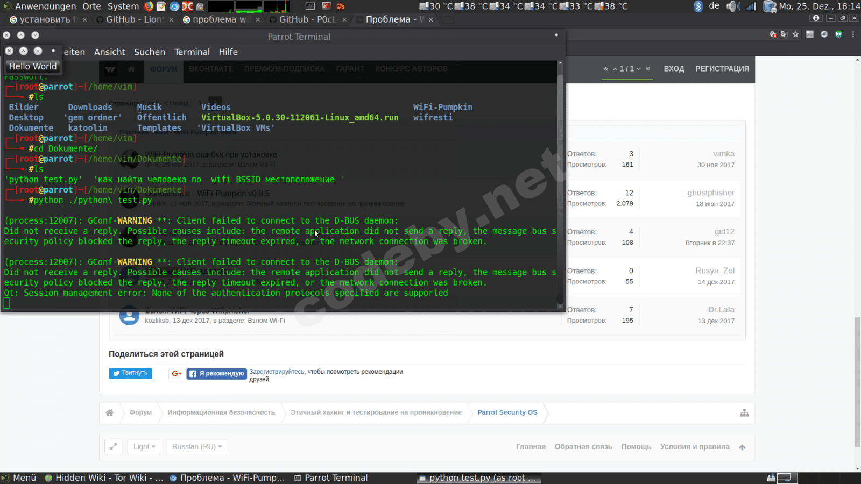Open the Dr.Lafa user link

click(x=721, y=310)
